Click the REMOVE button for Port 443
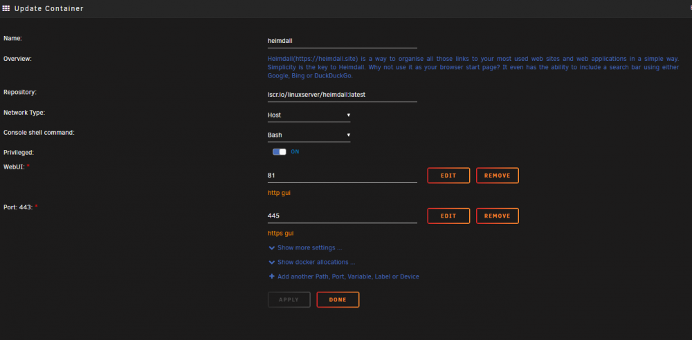 (x=498, y=216)
